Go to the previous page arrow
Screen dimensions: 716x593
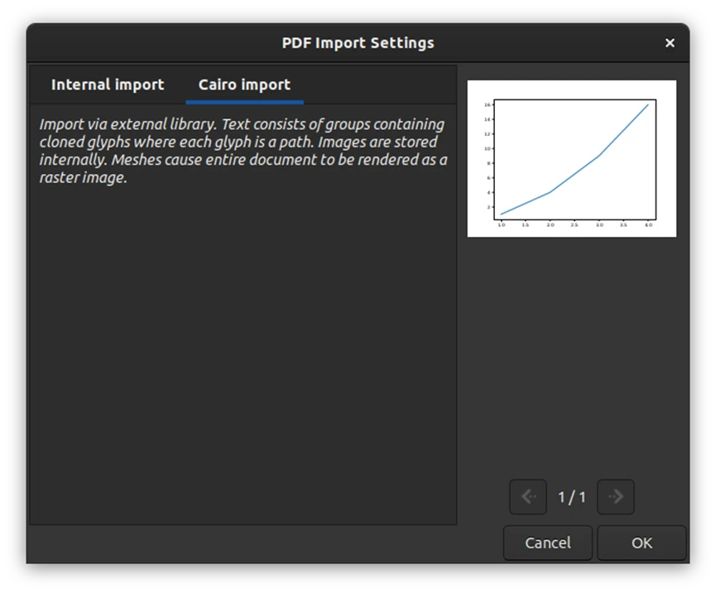pos(528,497)
